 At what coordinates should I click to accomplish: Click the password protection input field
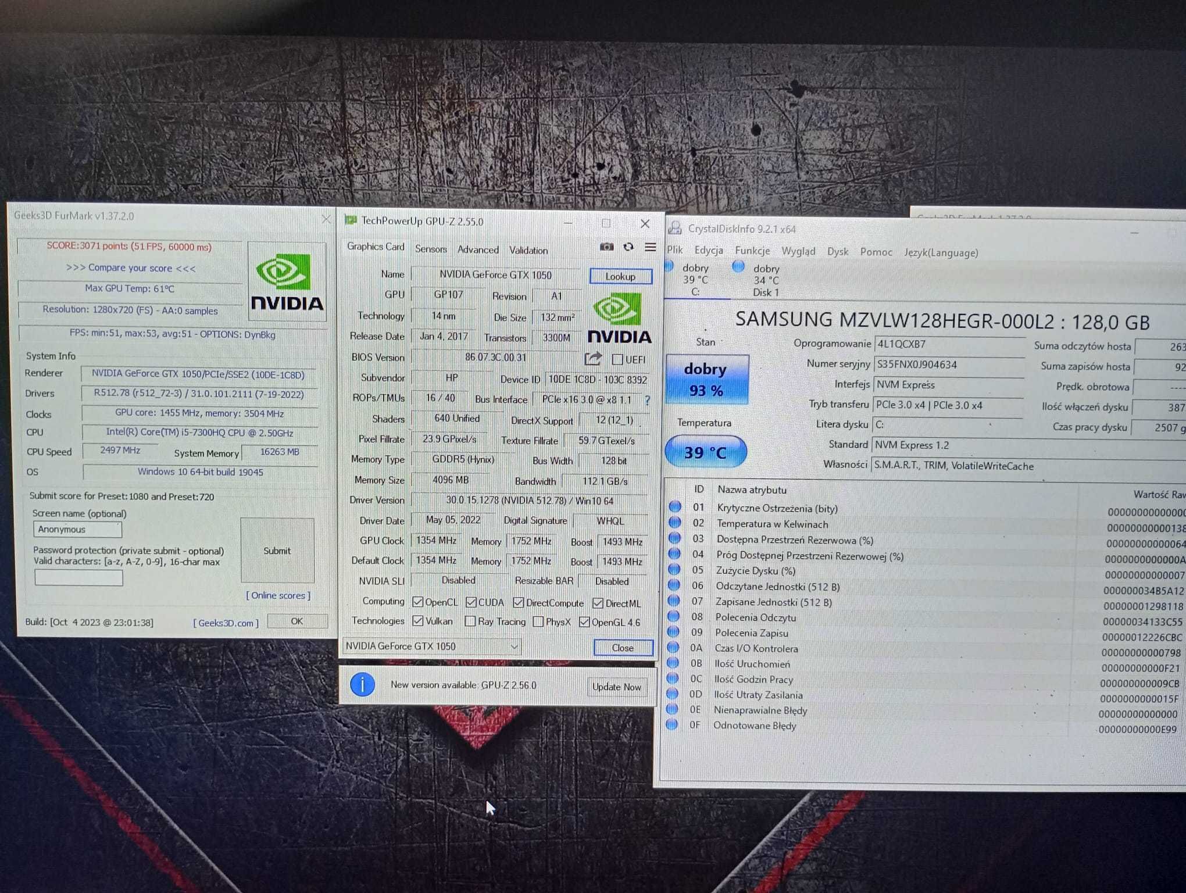click(x=78, y=577)
